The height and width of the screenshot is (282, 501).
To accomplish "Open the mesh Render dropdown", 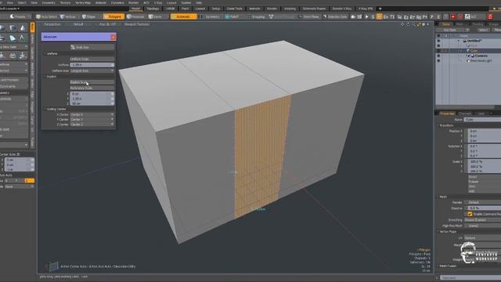I will [x=482, y=202].
